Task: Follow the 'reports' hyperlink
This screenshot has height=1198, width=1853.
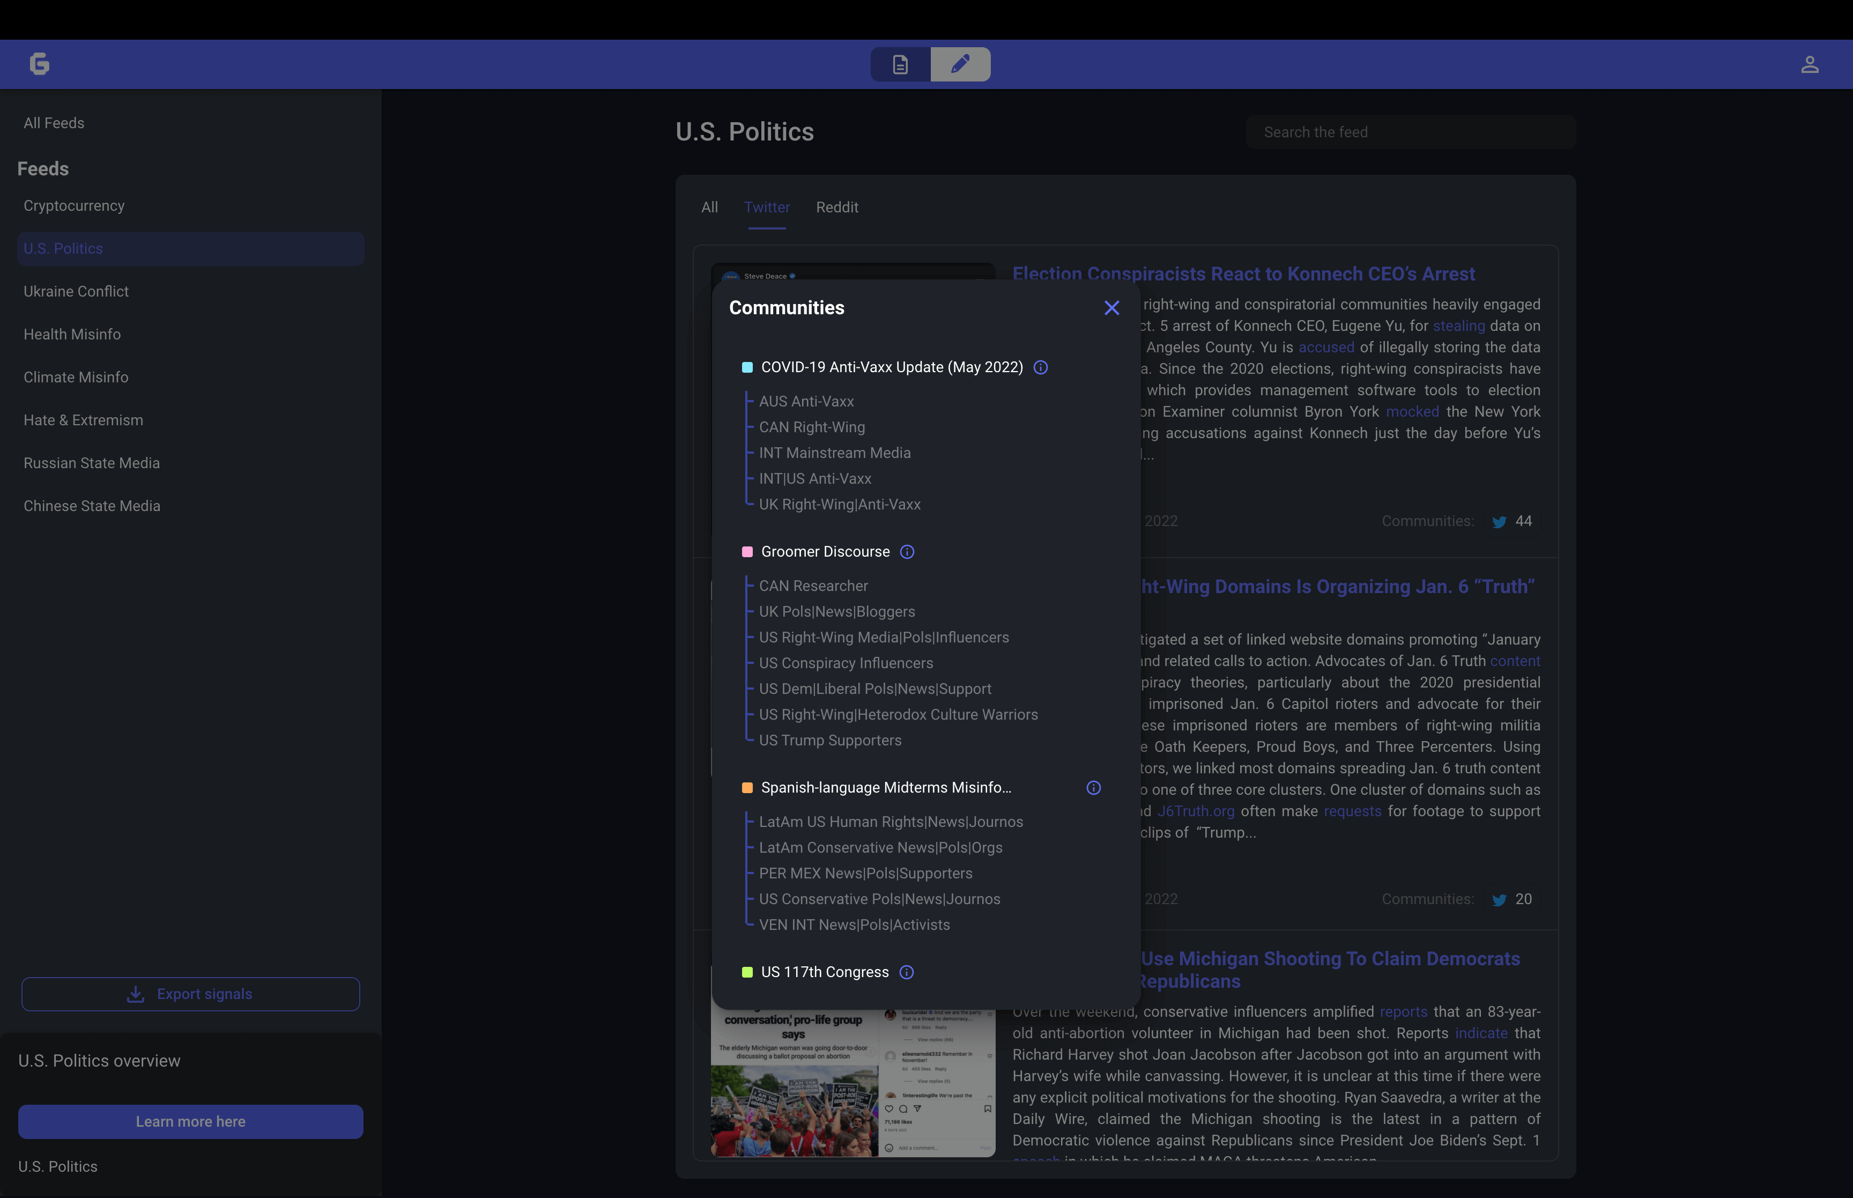Action: (x=1404, y=1012)
